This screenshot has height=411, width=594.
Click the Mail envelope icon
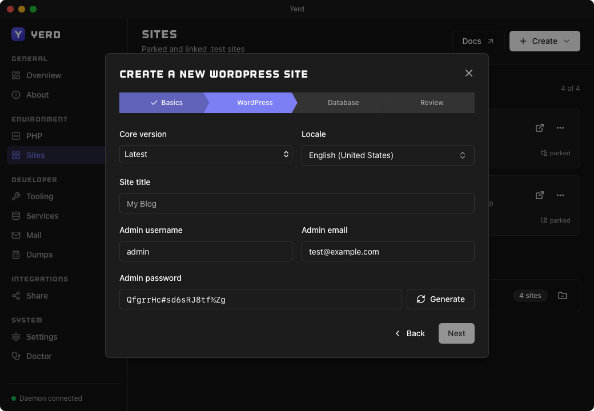16,235
